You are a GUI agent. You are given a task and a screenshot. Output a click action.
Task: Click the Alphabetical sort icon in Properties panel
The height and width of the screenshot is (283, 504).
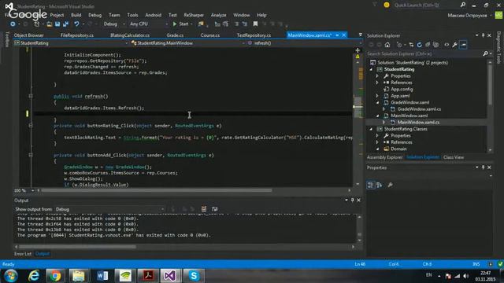coord(380,185)
